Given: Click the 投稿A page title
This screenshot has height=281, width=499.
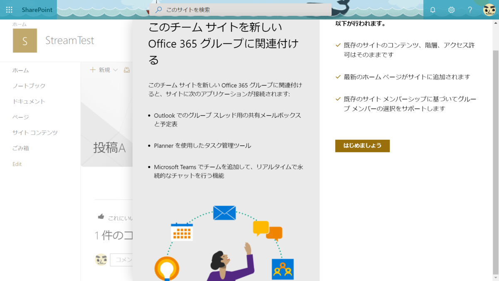Looking at the screenshot, I should [109, 148].
